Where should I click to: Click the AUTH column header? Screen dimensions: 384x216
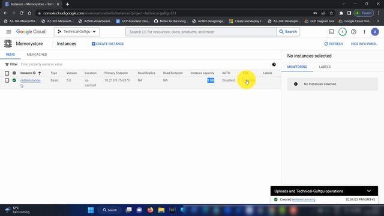click(x=226, y=73)
